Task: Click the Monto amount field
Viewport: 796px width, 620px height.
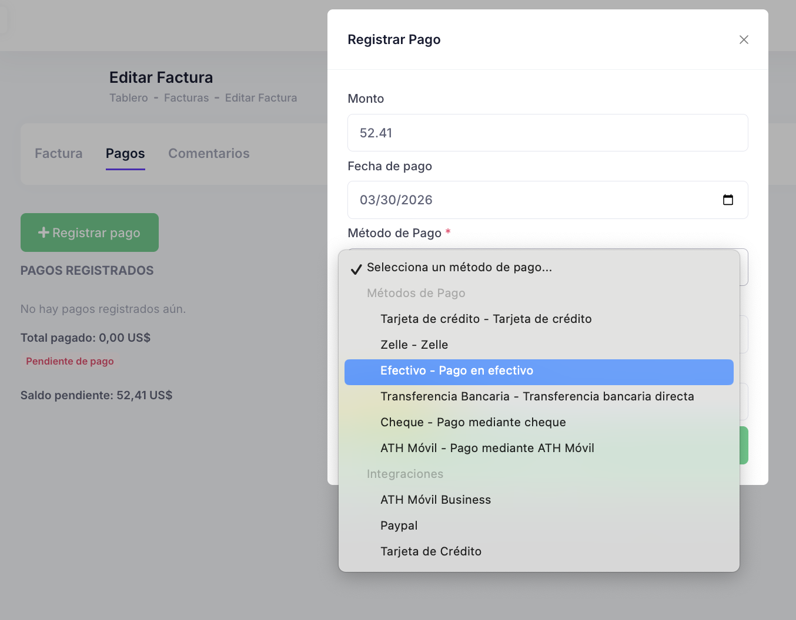Action: pos(547,133)
